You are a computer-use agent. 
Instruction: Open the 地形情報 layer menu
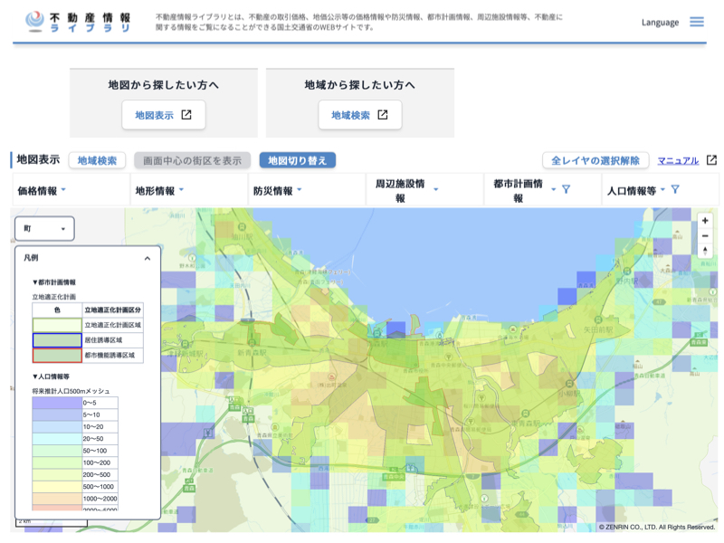pyautogui.click(x=159, y=191)
